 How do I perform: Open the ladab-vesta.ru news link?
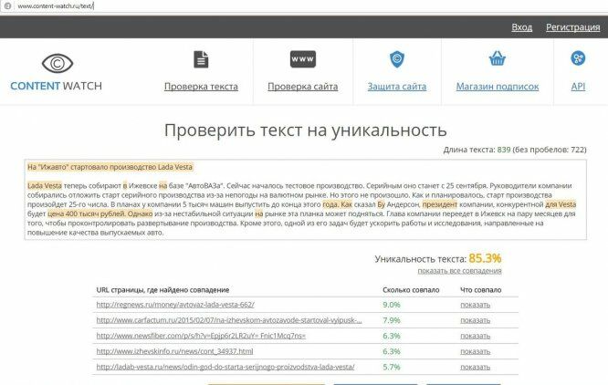(225, 367)
